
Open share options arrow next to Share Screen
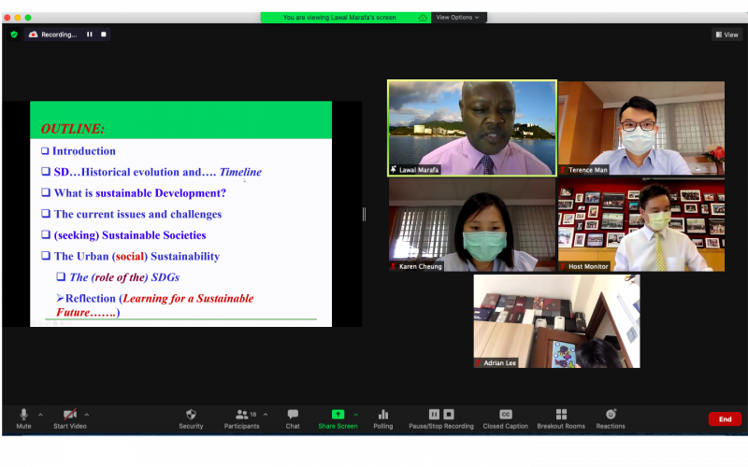[355, 415]
